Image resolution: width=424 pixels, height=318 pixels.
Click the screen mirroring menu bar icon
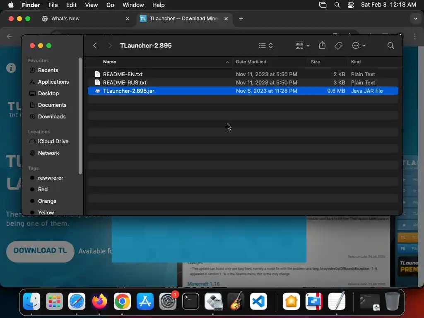pyautogui.click(x=323, y=5)
